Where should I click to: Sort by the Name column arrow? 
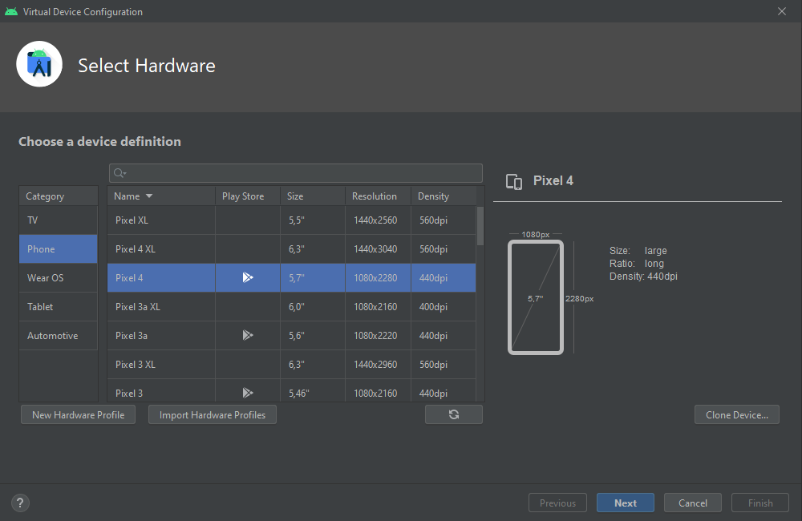149,196
